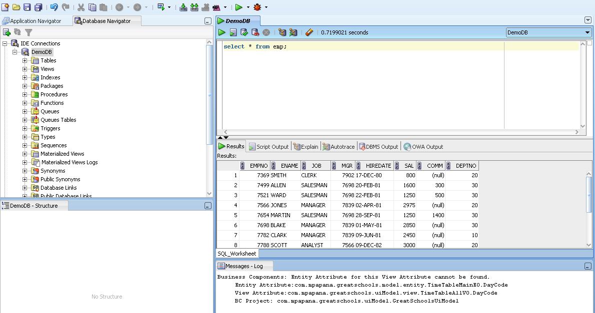The height and width of the screenshot is (313, 595).
Task: Open dropdown arrow next to the main Run icon
Action: coord(248,7)
